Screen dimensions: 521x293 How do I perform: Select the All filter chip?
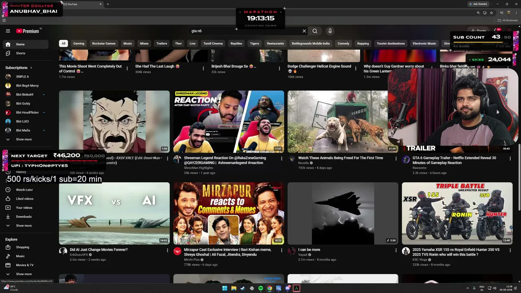[x=63, y=44]
